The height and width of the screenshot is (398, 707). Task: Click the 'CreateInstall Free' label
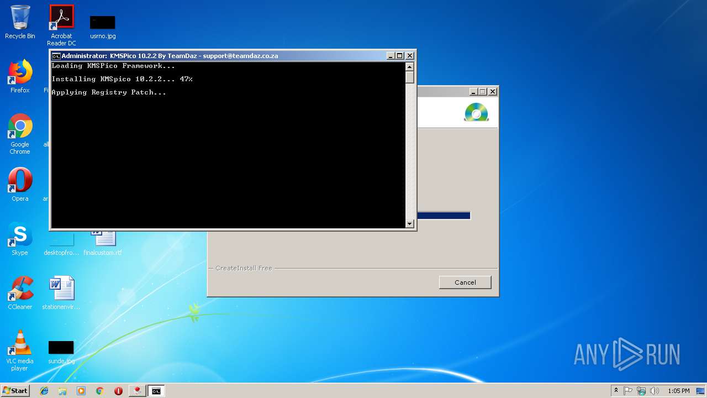(x=244, y=268)
